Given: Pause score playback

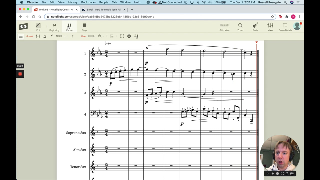Looking at the screenshot, I should pyautogui.click(x=69, y=27).
